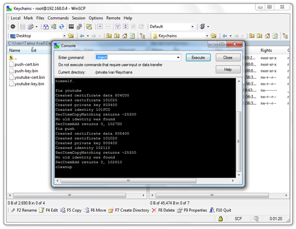This screenshot has width=296, height=229.
Task: Open Terminal console toolbar icon
Action: point(71,26)
